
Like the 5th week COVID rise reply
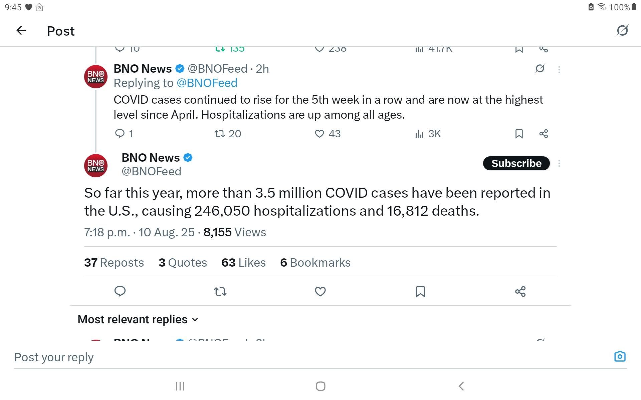(319, 134)
